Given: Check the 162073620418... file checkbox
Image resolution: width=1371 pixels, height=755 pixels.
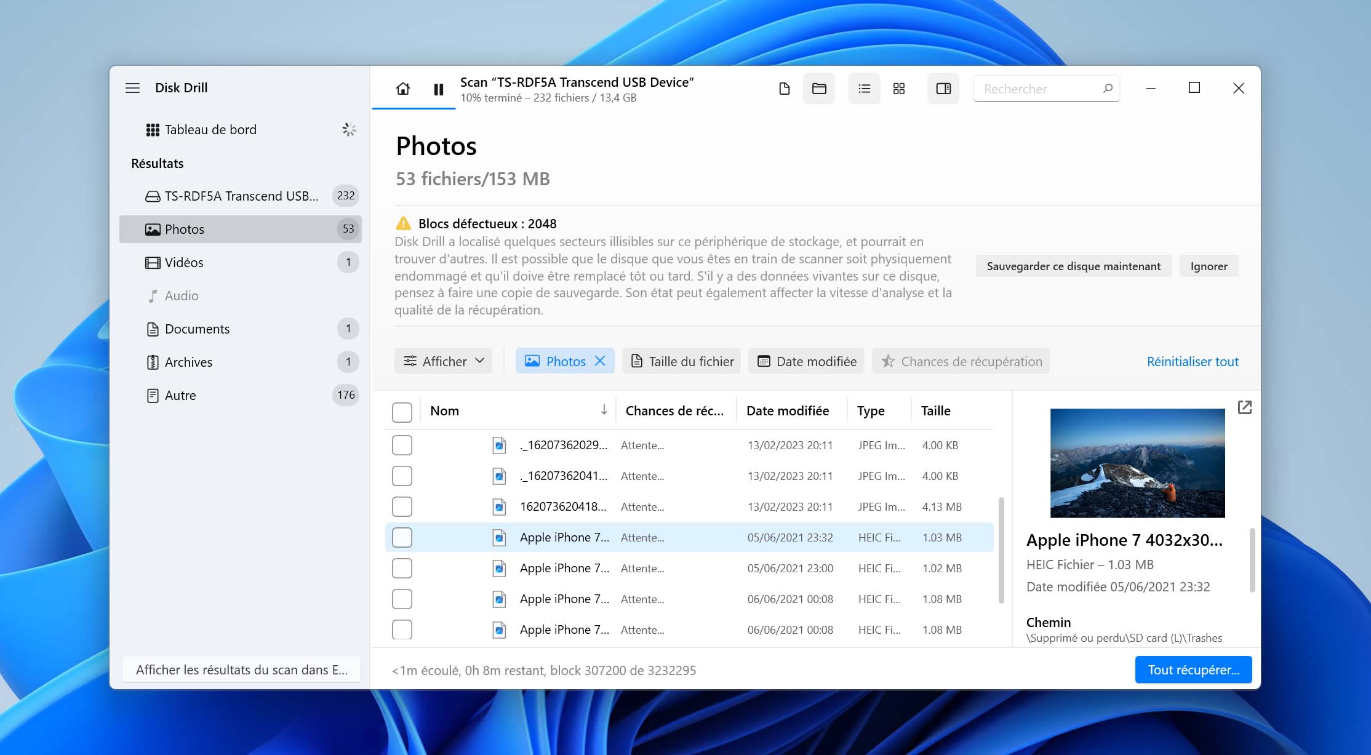Looking at the screenshot, I should (x=402, y=506).
